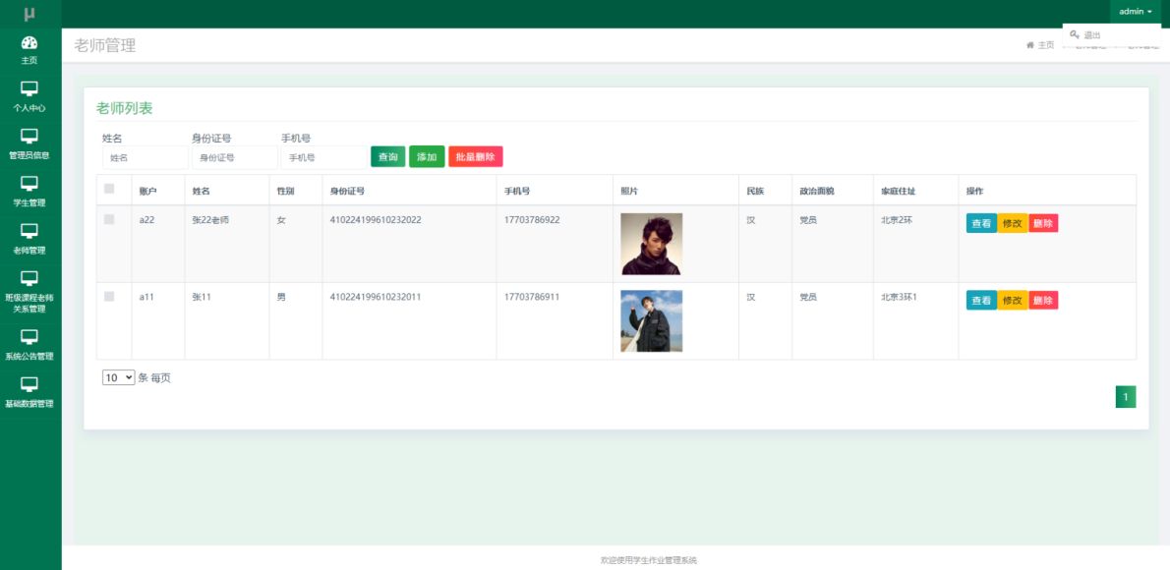Go to pagination page 1
Image resolution: width=1170 pixels, height=570 pixels.
coord(1125,397)
